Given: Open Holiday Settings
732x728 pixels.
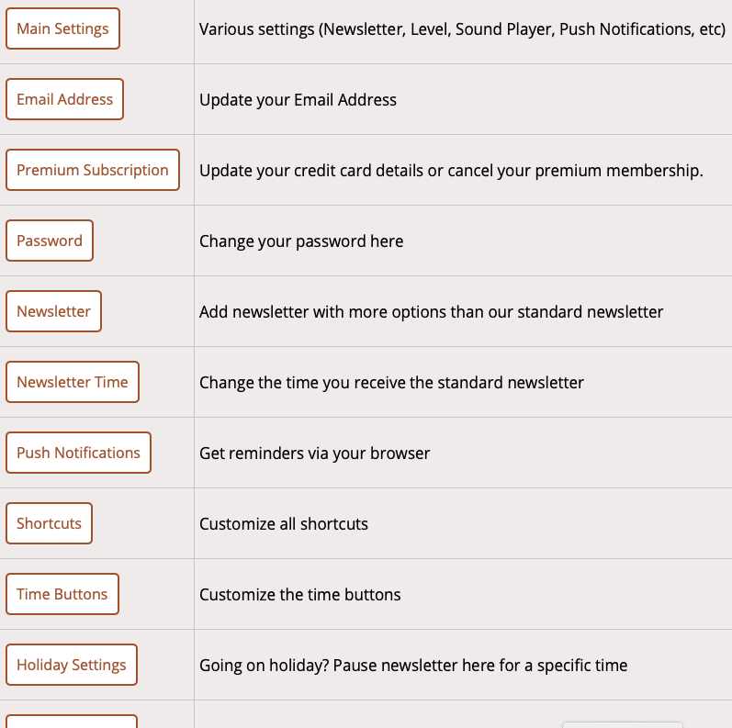Looking at the screenshot, I should point(72,665).
